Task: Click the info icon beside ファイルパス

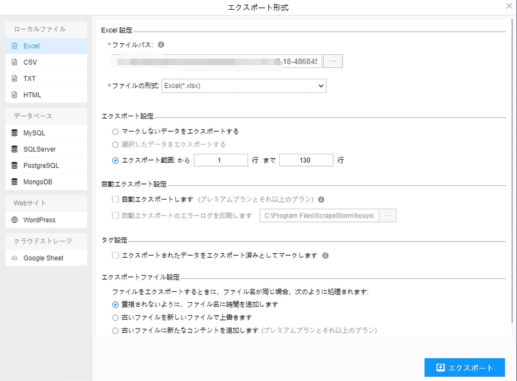Action: click(161, 45)
